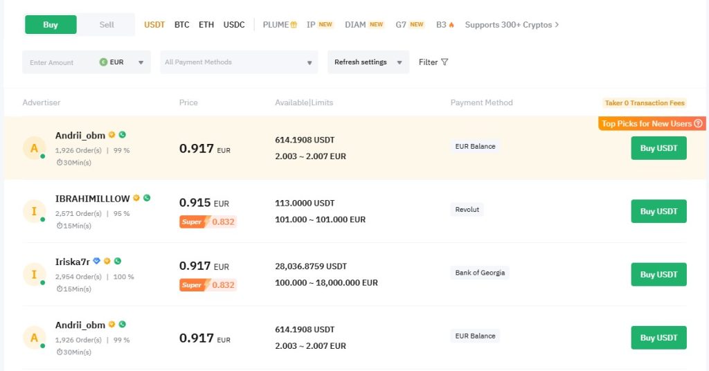Screen dimensions: 709x371
Task: Click Buy USDT in bottom Andrii_obm row
Action: coord(659,338)
